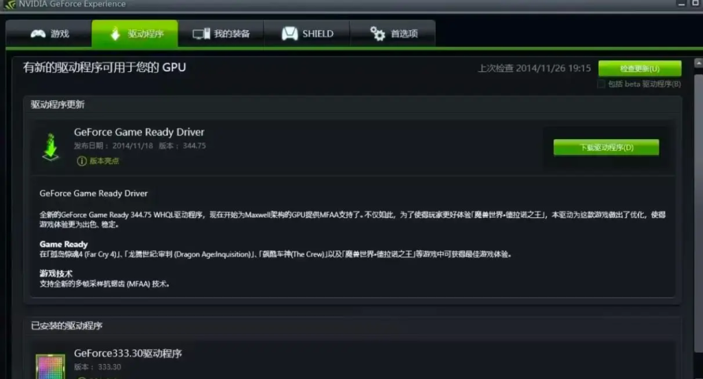Open the 首选项 (Preferences) tab
Screen dimensions: 703x379
pos(393,34)
